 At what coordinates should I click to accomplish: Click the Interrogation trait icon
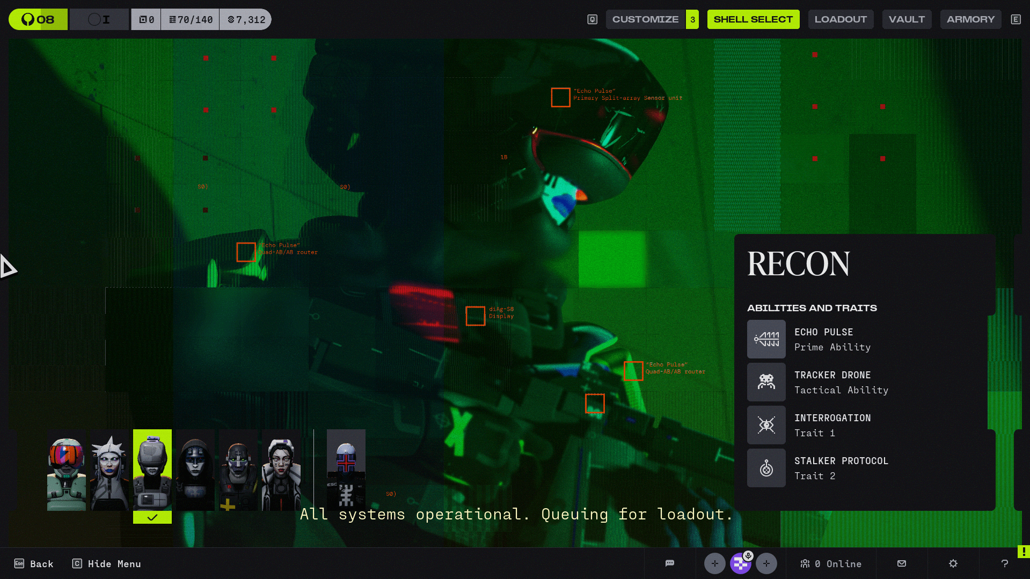766,425
